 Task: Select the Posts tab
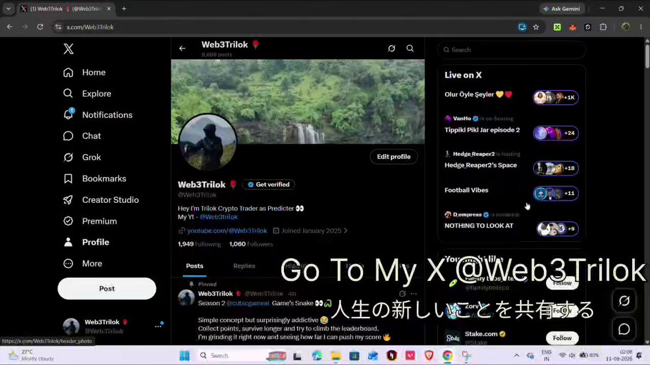click(194, 266)
